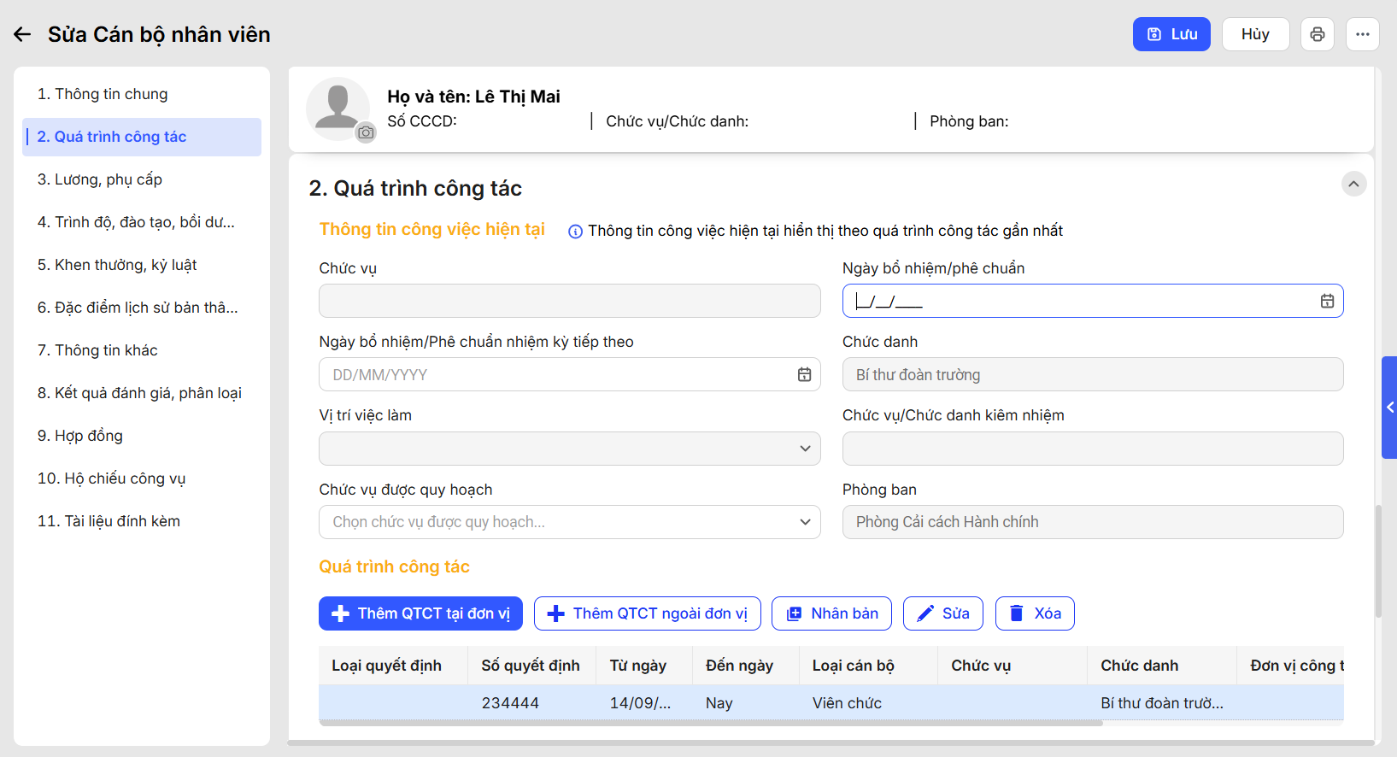Go to Lương, phụ cấp section
Viewport: 1397px width, 757px height.
click(x=100, y=179)
